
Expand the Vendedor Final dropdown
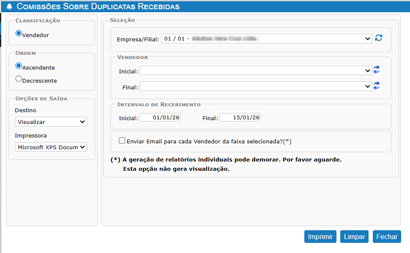tap(255, 86)
